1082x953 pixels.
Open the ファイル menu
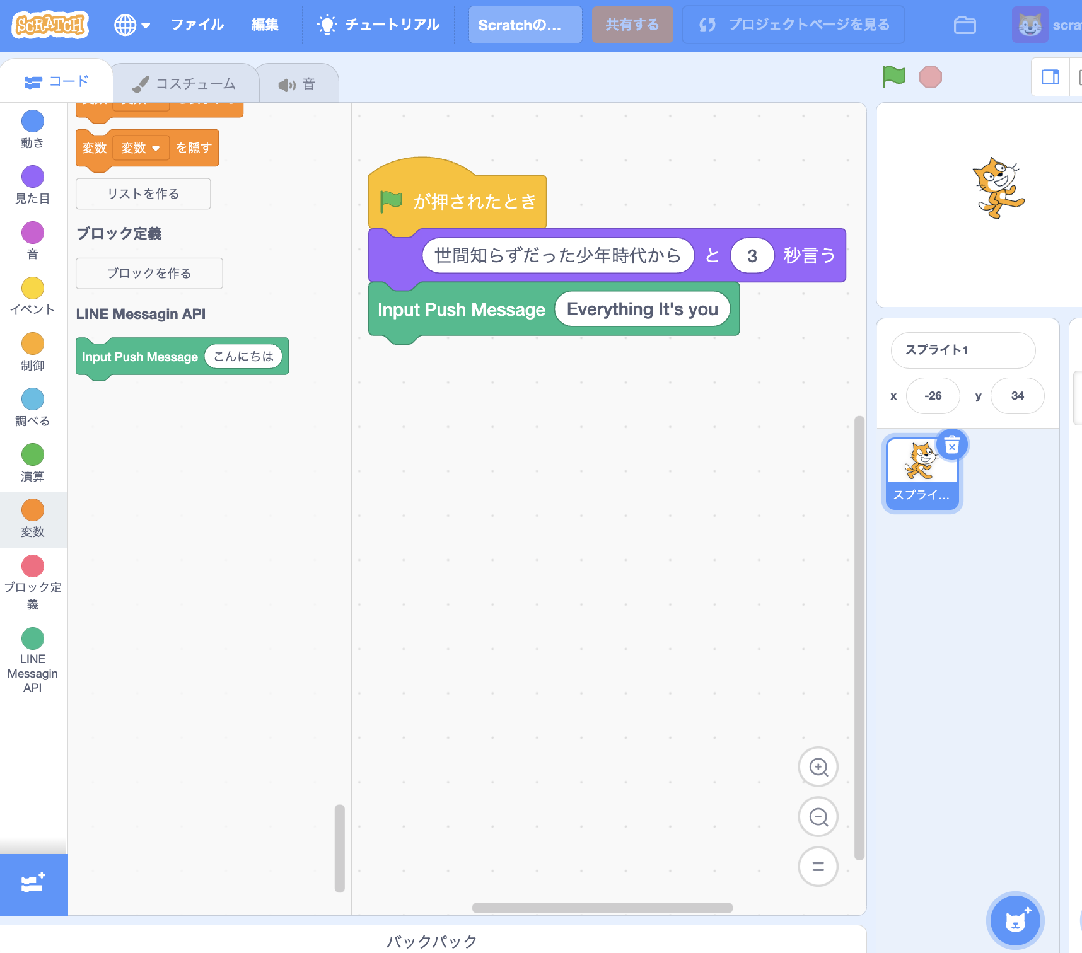(197, 25)
